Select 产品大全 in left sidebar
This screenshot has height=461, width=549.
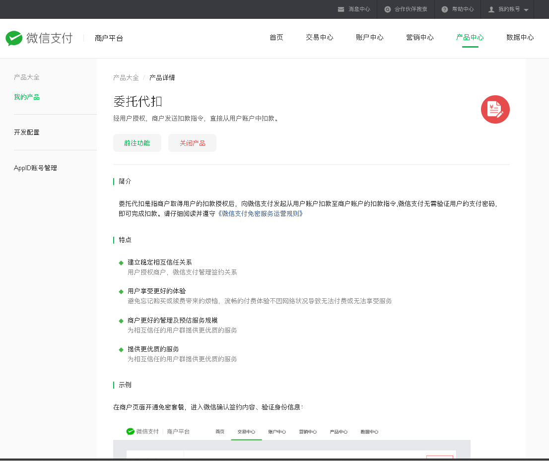tap(27, 77)
